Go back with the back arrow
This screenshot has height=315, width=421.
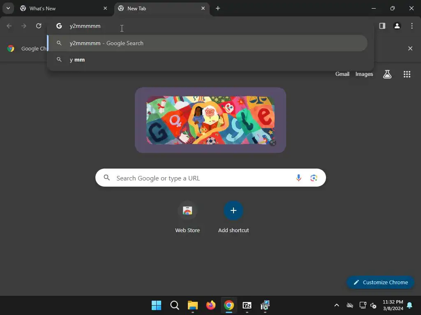(9, 26)
